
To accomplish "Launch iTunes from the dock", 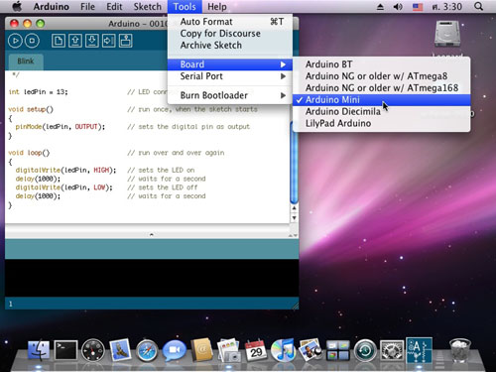I will click(283, 350).
